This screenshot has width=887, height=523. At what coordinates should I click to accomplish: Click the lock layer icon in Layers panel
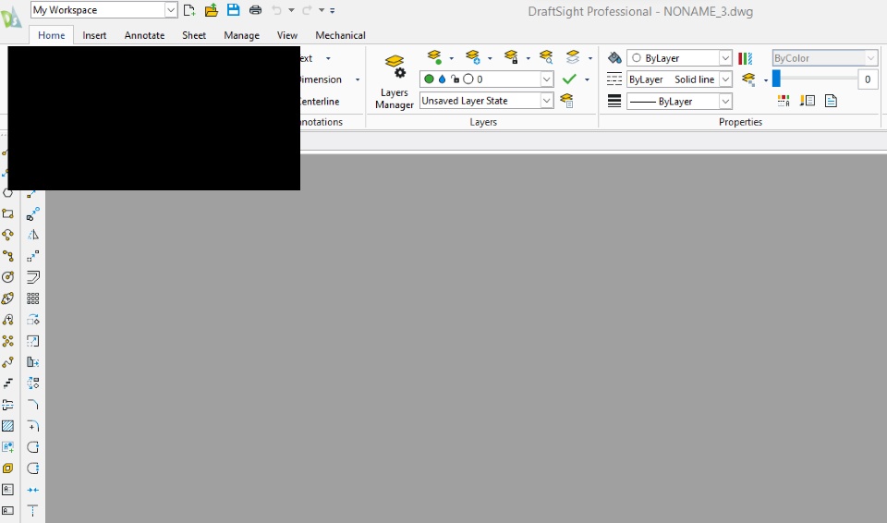tap(511, 57)
